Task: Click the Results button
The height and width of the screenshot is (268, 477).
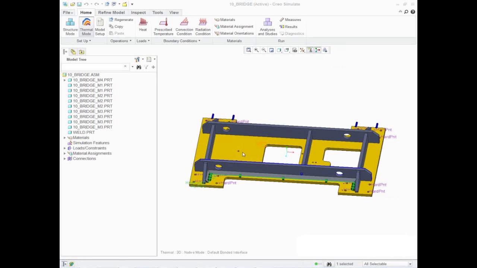Action: click(x=288, y=27)
